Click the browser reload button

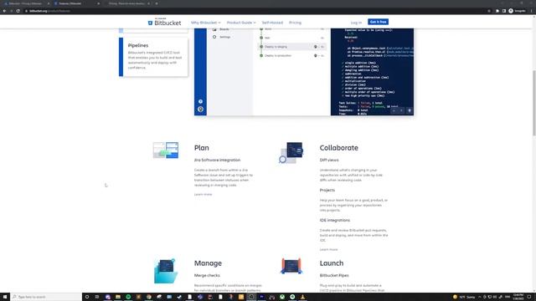(18, 11)
